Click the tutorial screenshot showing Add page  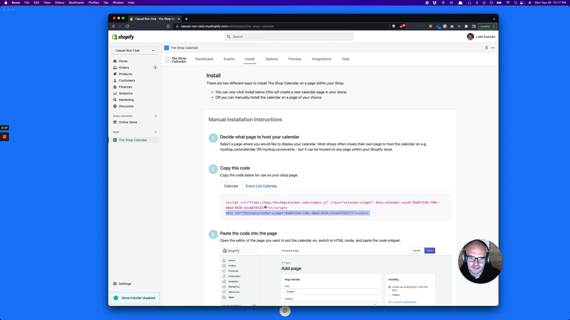click(336, 276)
